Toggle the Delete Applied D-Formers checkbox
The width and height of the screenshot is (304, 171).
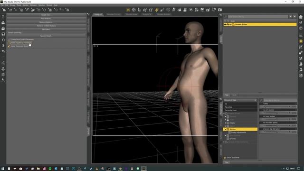pyautogui.click(x=9, y=43)
